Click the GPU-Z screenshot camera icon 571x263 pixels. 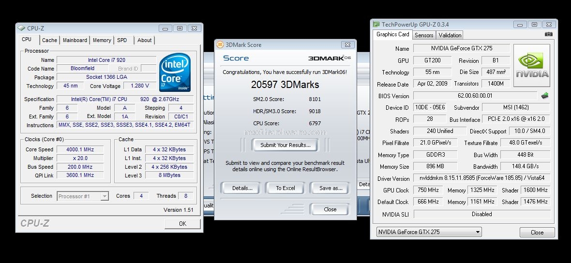click(548, 34)
